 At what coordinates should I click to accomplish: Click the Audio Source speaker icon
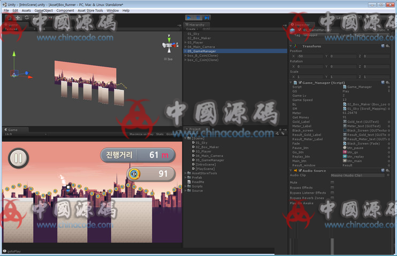[296, 171]
